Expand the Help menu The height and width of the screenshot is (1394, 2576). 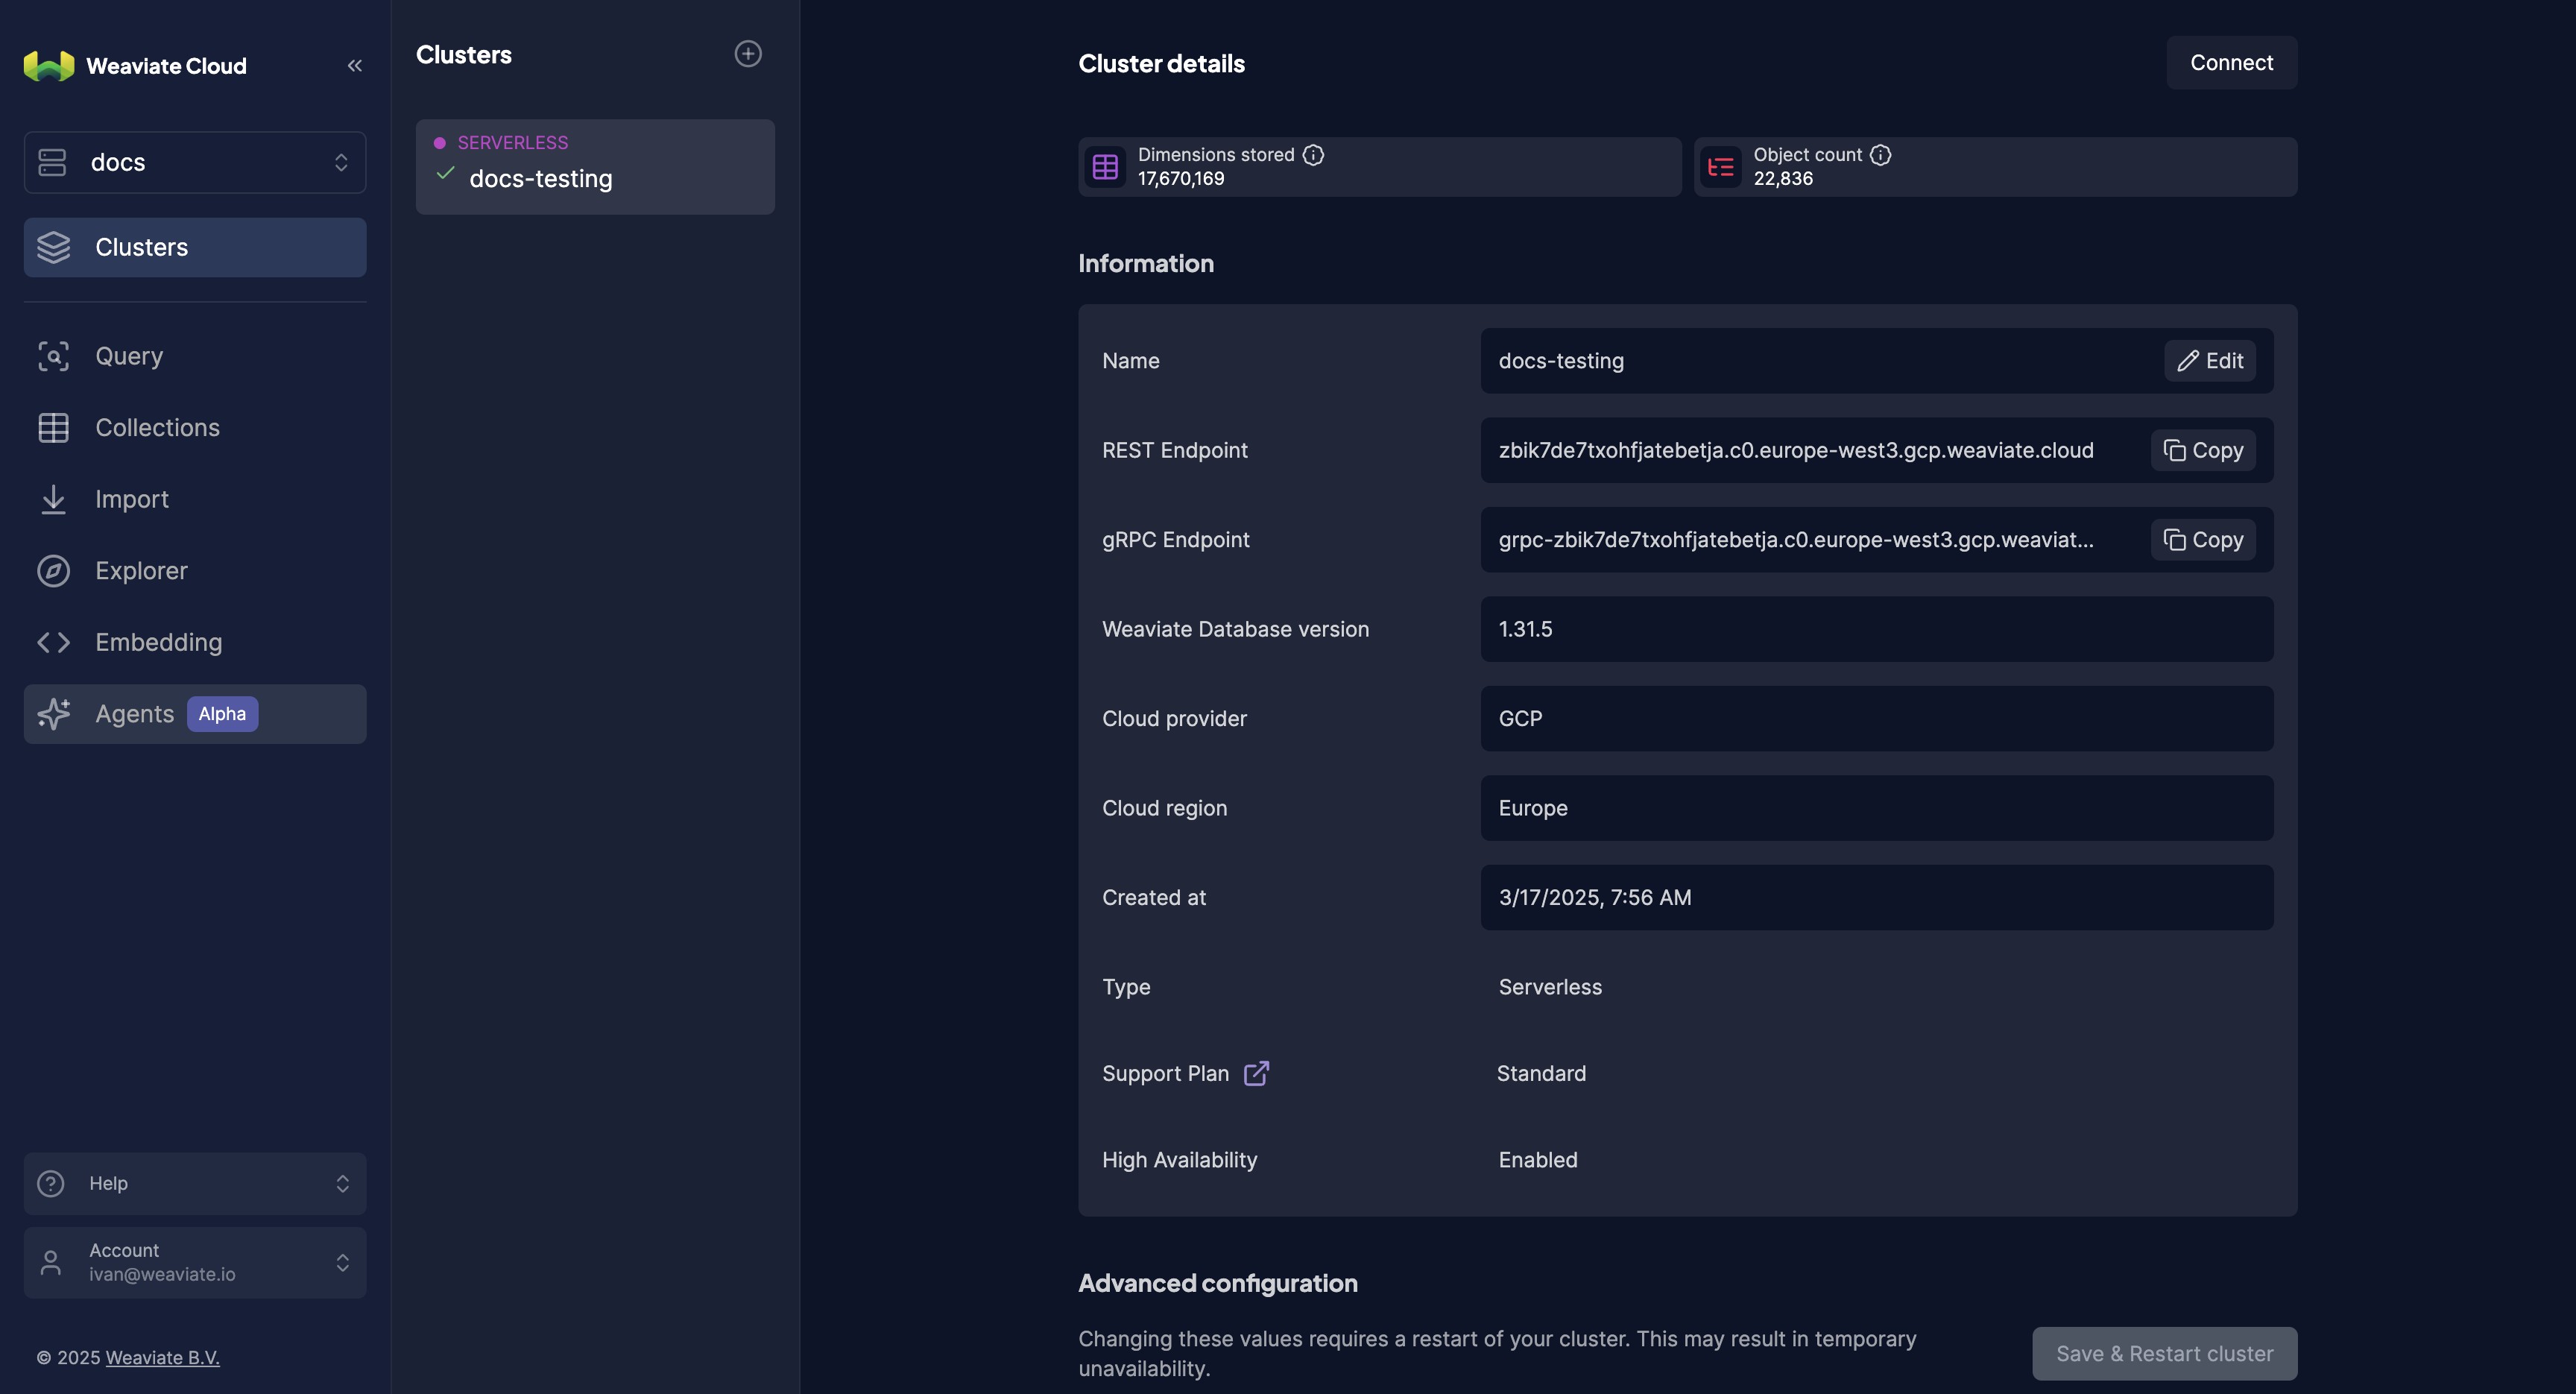tap(195, 1184)
